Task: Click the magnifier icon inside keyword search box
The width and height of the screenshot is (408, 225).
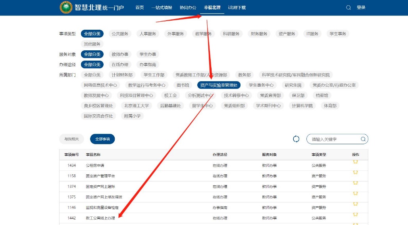Action: tap(363, 139)
